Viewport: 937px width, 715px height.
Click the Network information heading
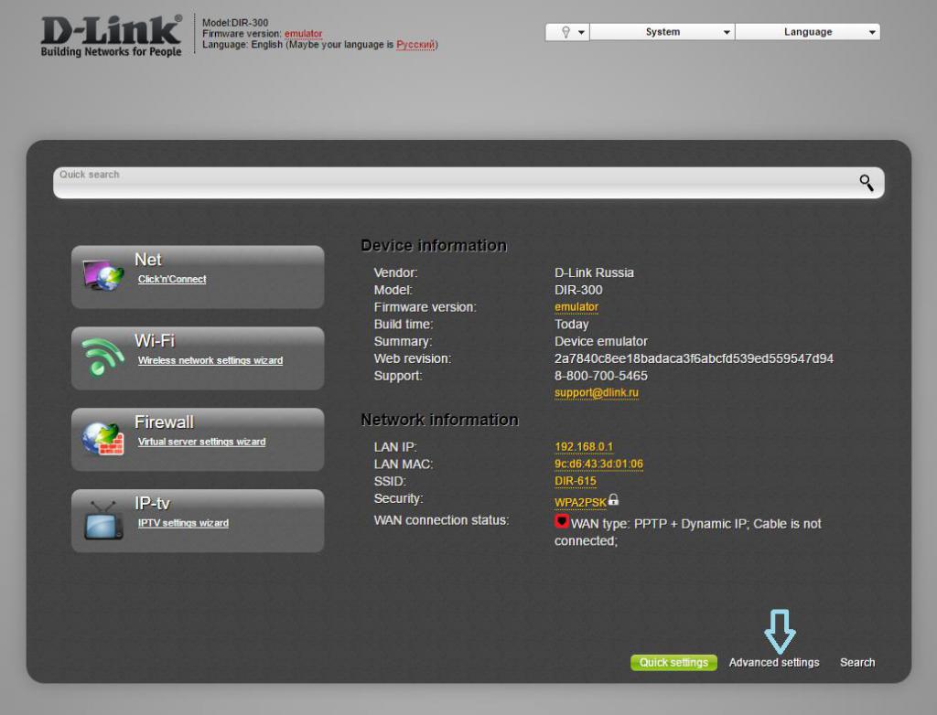tap(439, 420)
